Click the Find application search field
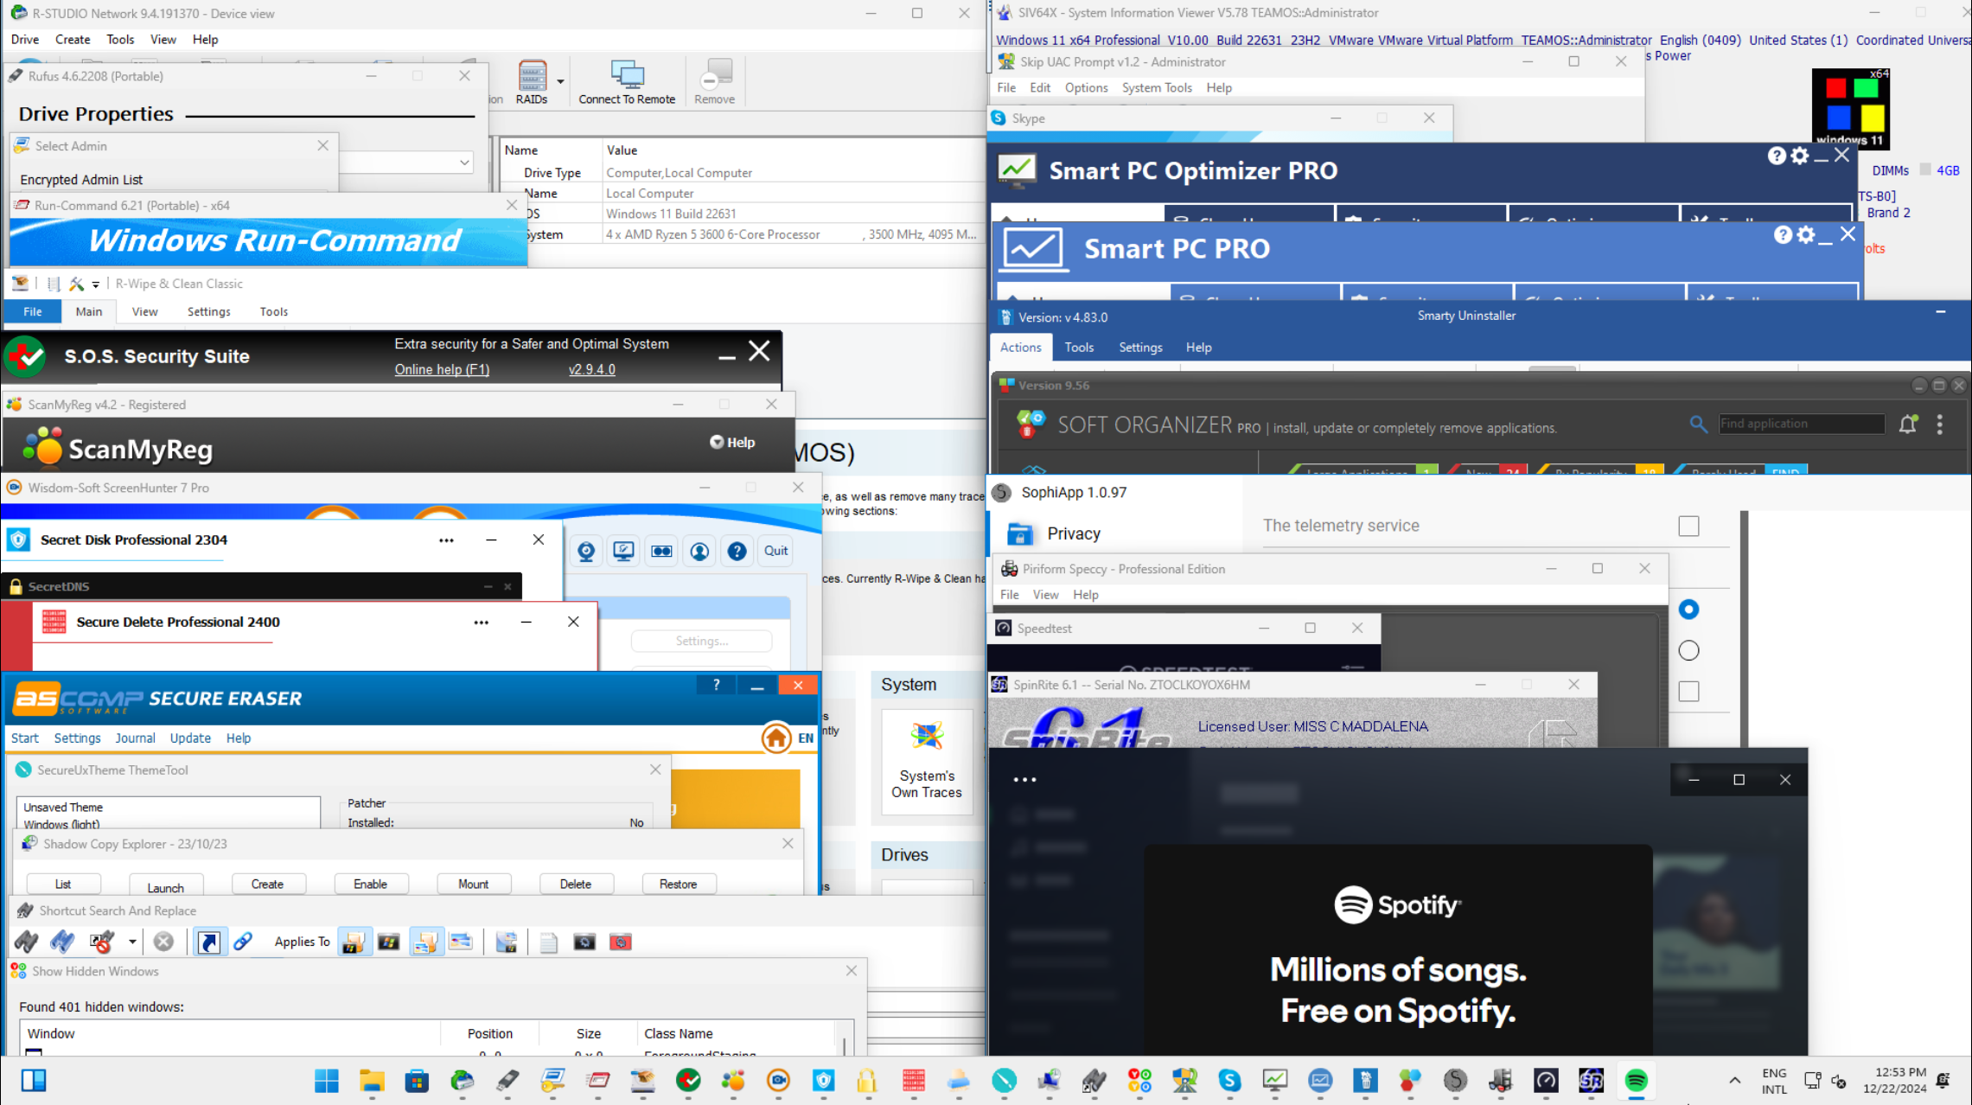Viewport: 1972px width, 1105px height. point(1802,424)
